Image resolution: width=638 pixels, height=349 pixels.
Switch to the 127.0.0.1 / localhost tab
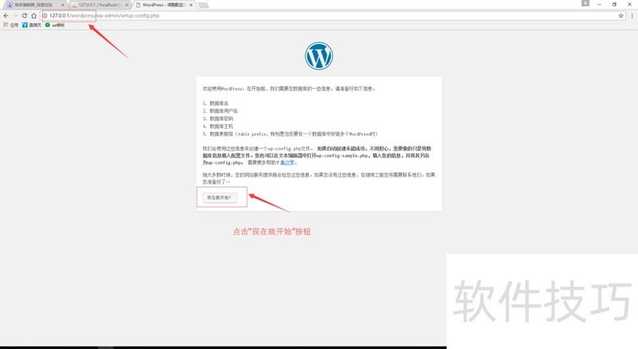pos(98,5)
